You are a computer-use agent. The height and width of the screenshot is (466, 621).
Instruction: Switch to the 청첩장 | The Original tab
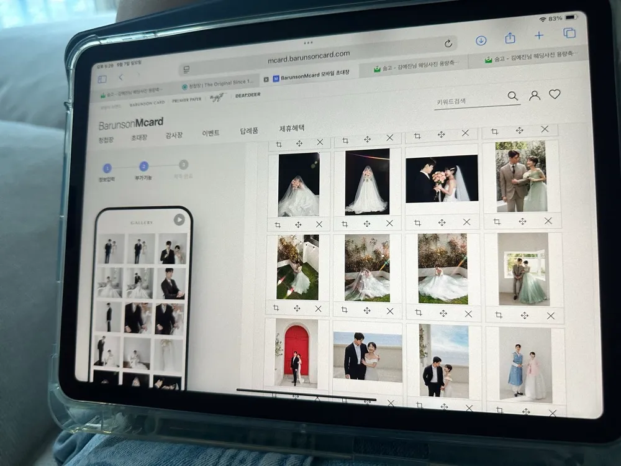pyautogui.click(x=218, y=84)
